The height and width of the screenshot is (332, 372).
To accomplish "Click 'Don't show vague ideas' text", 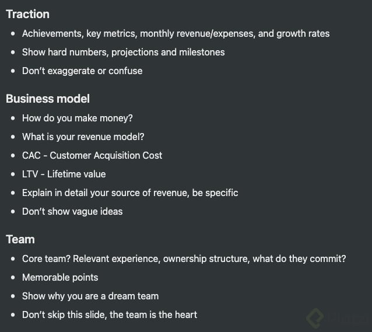I will pos(72,211).
